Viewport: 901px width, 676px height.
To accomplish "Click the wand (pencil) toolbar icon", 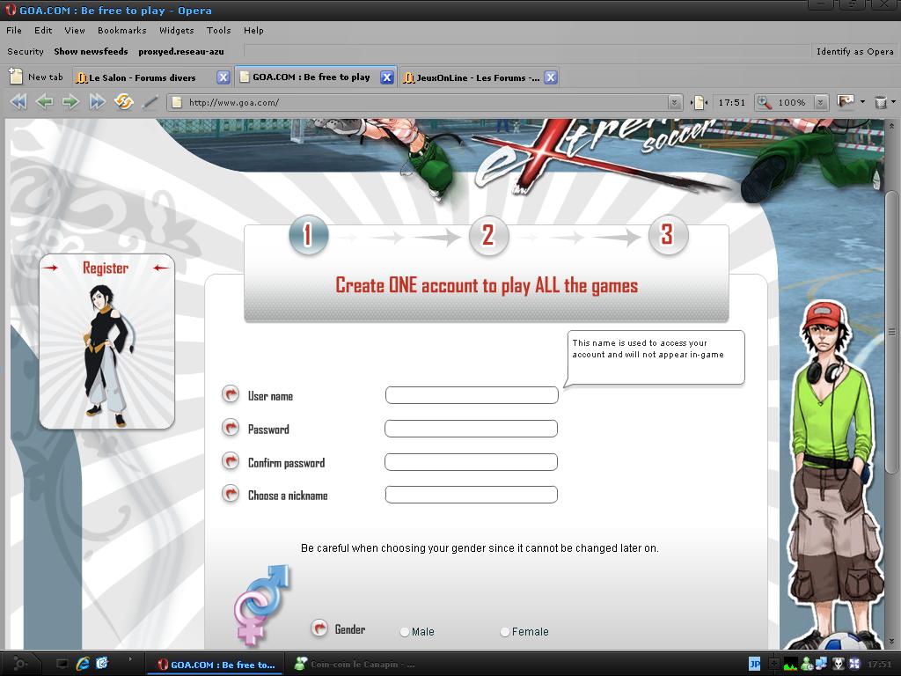I will pos(150,102).
